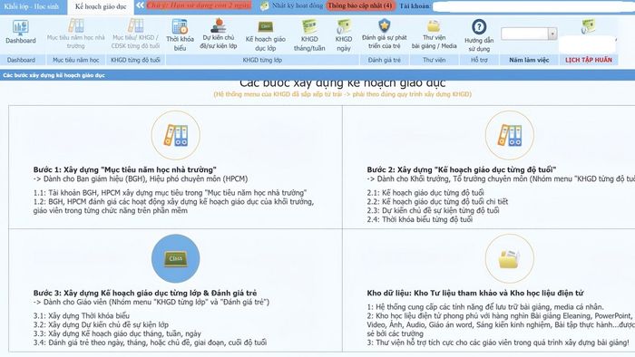Click the Bước 1 binders circle icon
Image resolution: width=635 pixels, height=357 pixels.
tap(175, 135)
